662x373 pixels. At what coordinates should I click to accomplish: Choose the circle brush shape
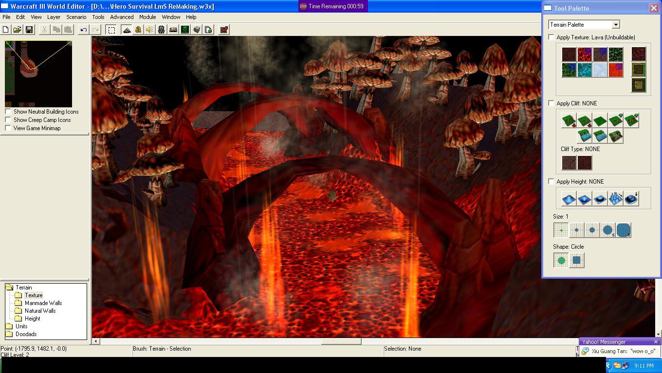pos(561,260)
